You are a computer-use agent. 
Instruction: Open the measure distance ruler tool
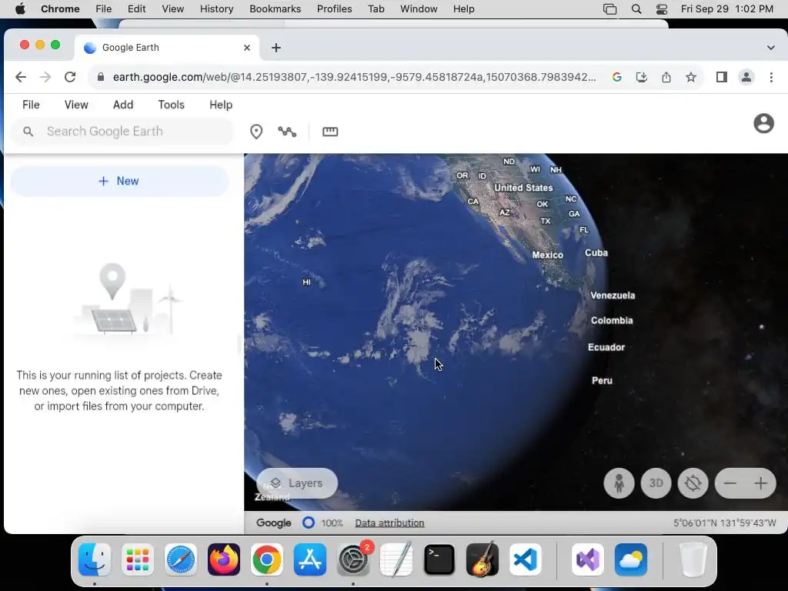pyautogui.click(x=330, y=132)
